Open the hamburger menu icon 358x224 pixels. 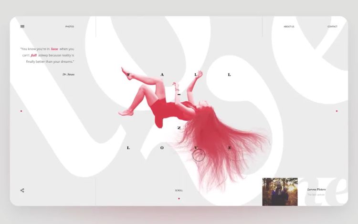pos(22,26)
